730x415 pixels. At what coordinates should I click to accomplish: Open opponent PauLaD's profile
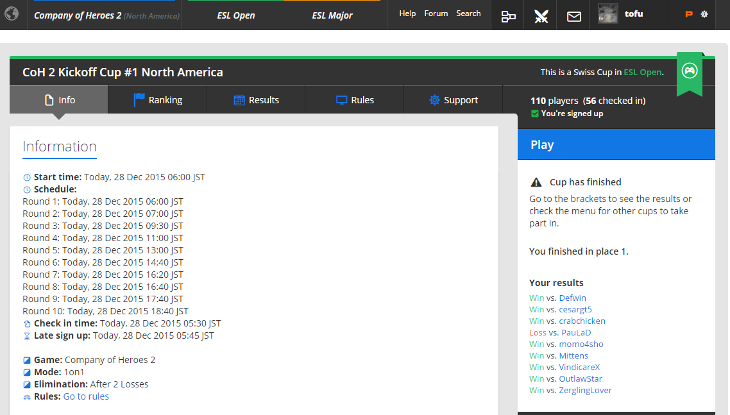pos(576,332)
